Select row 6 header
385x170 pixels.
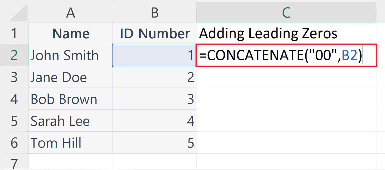tap(14, 143)
